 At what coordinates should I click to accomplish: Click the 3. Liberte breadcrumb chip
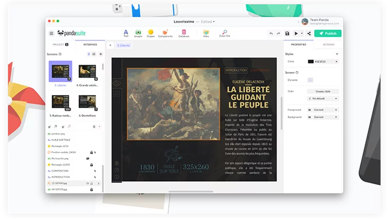point(123,46)
